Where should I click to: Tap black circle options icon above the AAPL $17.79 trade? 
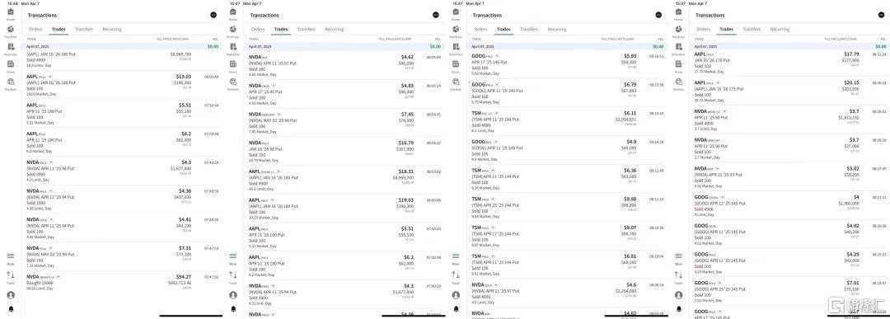tap(881, 15)
